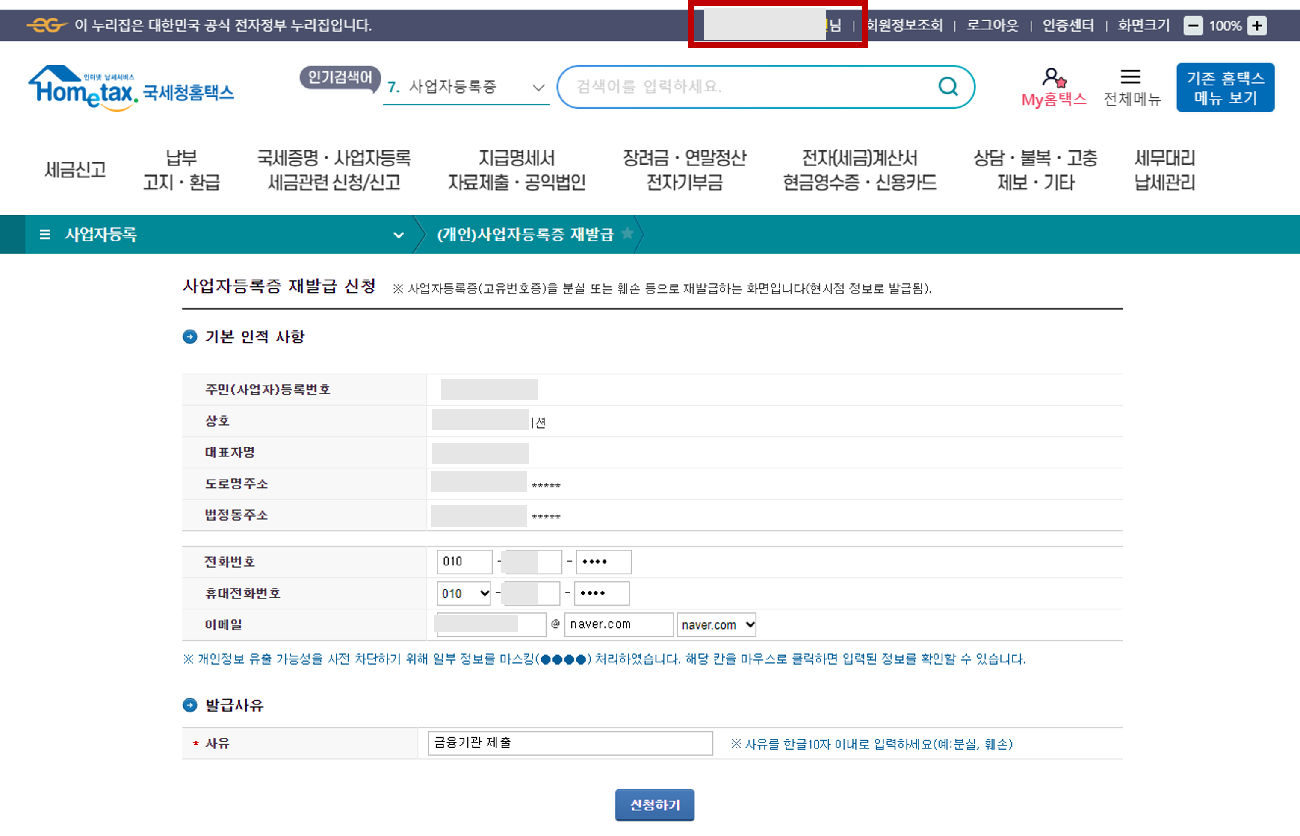Screen dimensions: 1300x836
Task: Click the 사업자등록 list icon
Action: click(x=45, y=235)
